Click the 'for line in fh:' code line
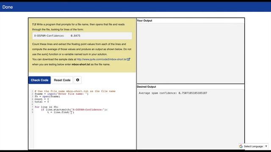 tap(47, 107)
